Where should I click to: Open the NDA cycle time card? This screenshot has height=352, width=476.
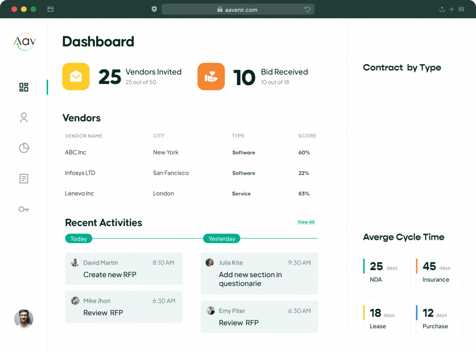click(x=387, y=271)
